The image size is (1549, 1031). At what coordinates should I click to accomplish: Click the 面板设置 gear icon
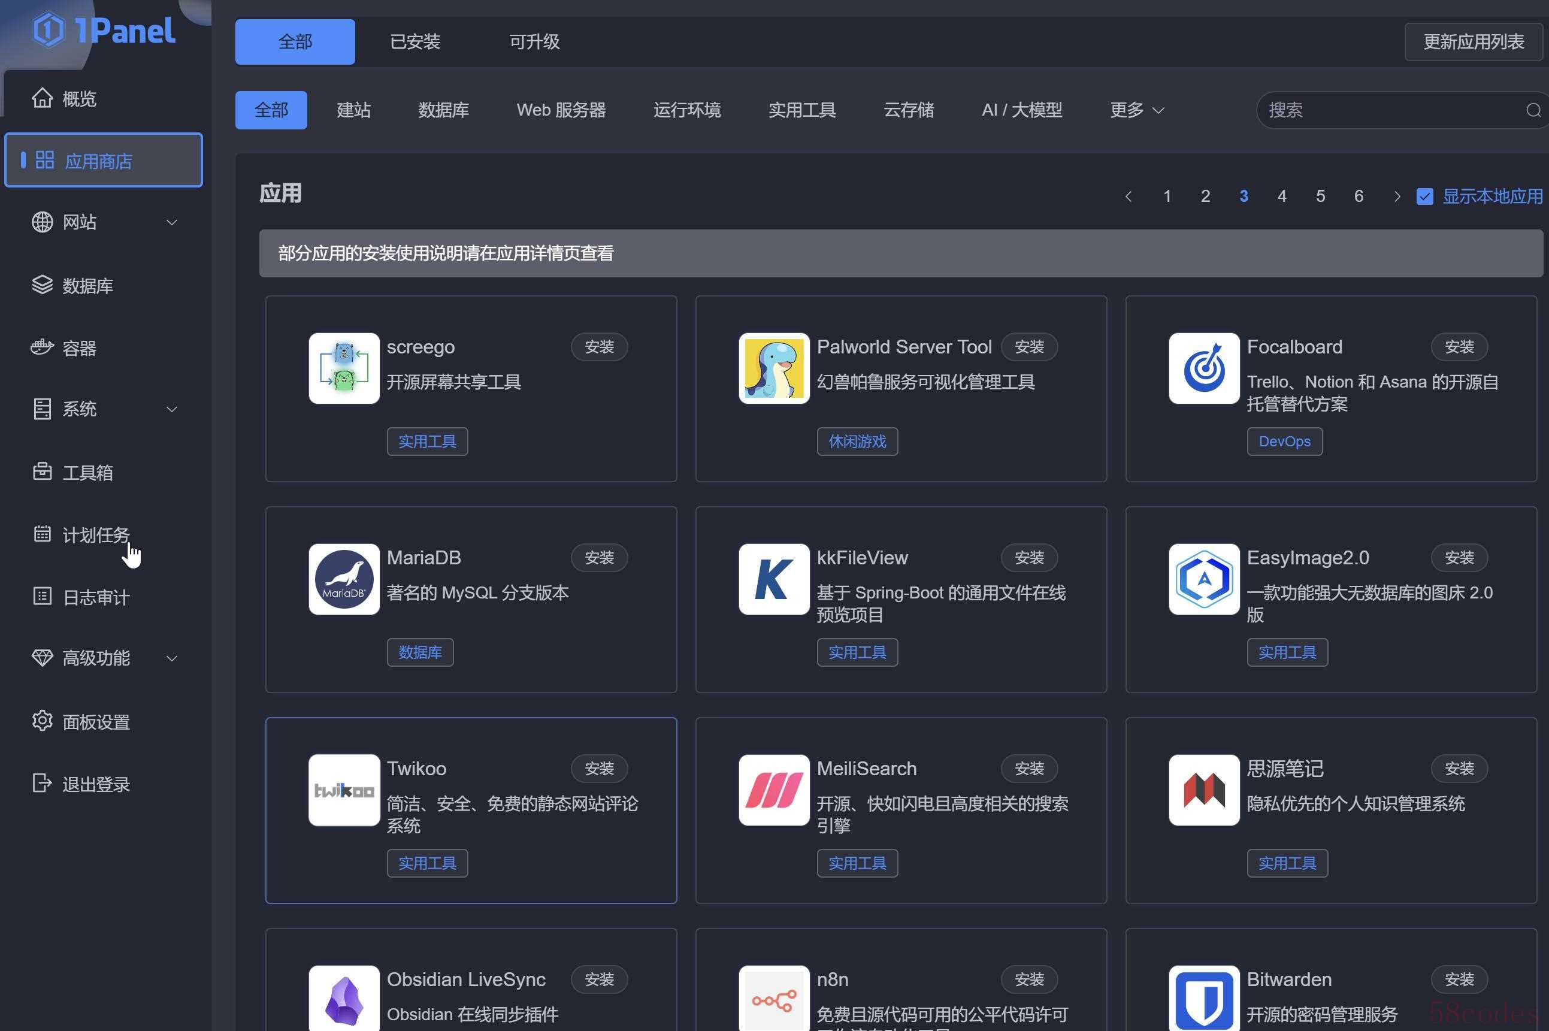point(42,721)
